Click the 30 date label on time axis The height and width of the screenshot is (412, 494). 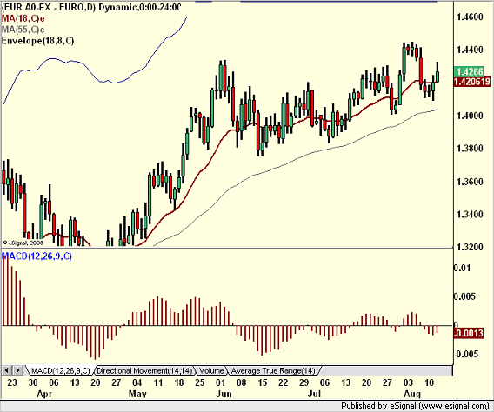coord(33,382)
